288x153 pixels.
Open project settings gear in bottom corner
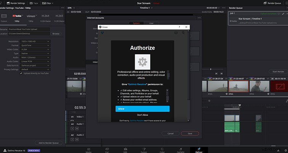pos(286,150)
